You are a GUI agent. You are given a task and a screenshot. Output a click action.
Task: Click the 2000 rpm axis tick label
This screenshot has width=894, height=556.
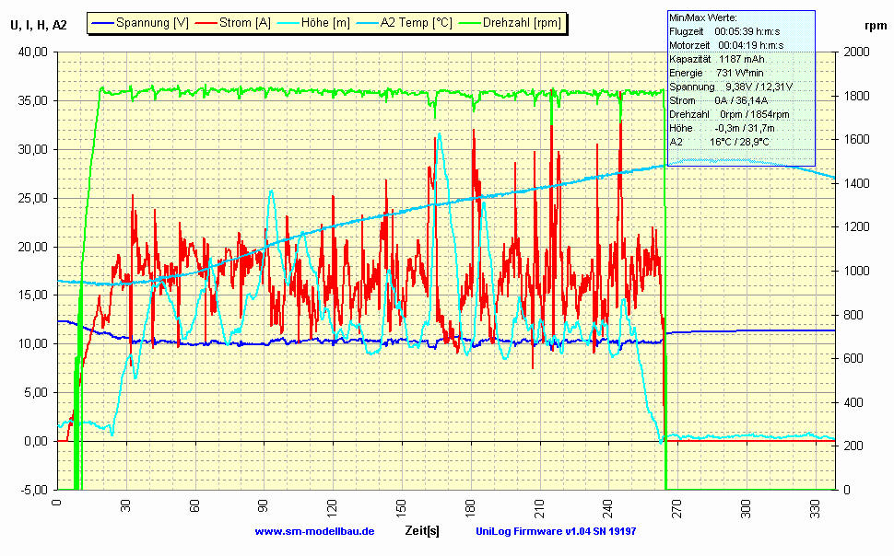point(856,52)
